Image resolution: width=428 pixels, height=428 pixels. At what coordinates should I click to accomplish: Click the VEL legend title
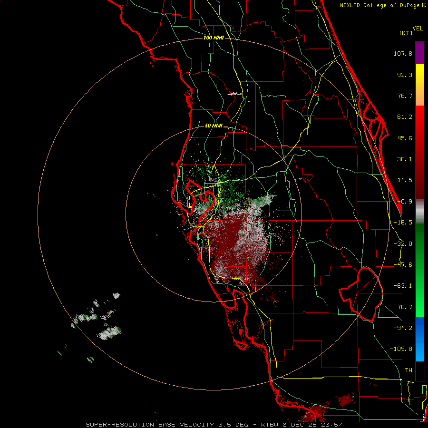418,29
